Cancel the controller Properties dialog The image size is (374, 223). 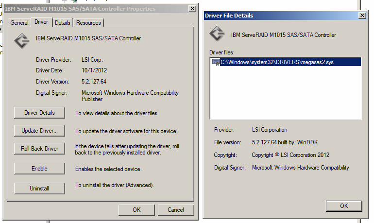click(176, 210)
